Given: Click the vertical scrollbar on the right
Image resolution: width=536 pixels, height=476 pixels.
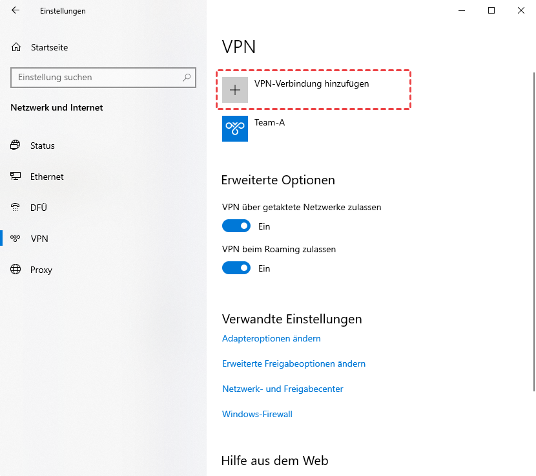Looking at the screenshot, I should (x=533, y=226).
